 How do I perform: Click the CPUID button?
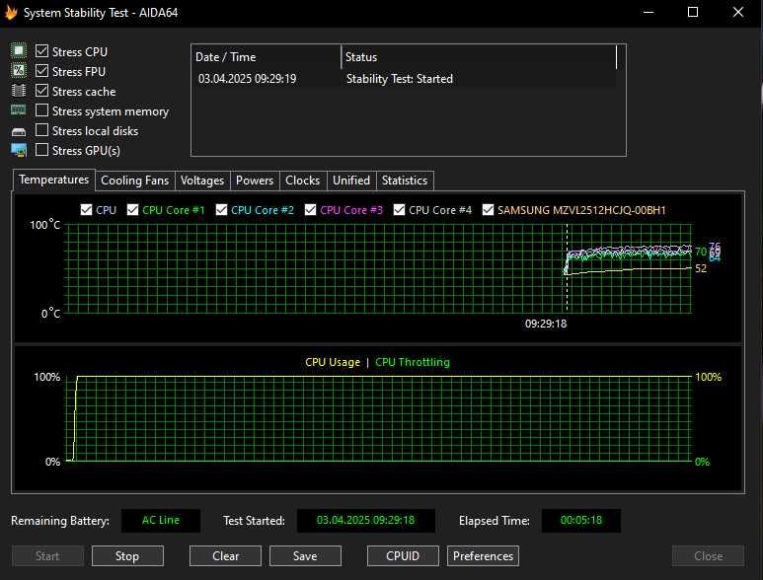pyautogui.click(x=402, y=556)
